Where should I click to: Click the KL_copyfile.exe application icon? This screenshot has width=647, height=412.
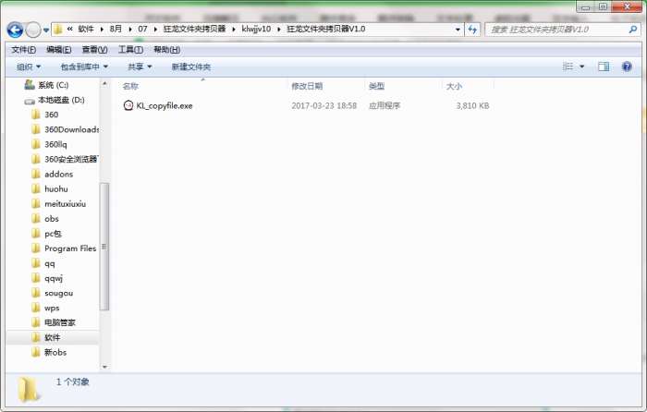click(x=128, y=106)
